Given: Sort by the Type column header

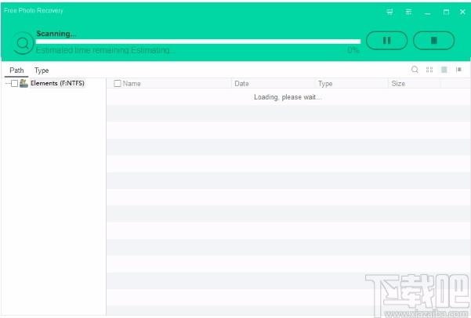Looking at the screenshot, I should 325,84.
